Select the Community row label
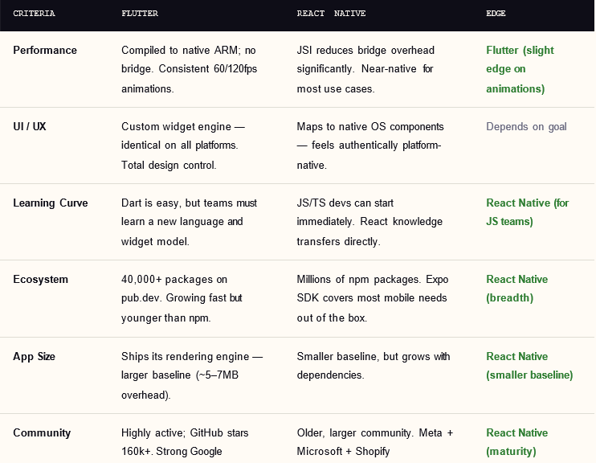The height and width of the screenshot is (463, 596). (42, 432)
